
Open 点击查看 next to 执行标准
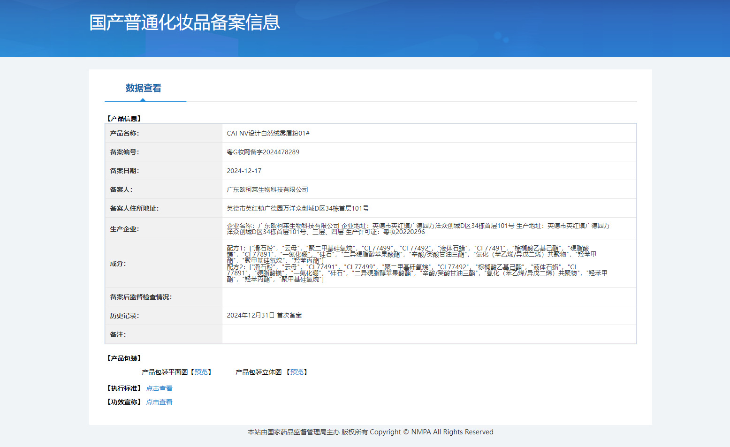click(x=159, y=388)
